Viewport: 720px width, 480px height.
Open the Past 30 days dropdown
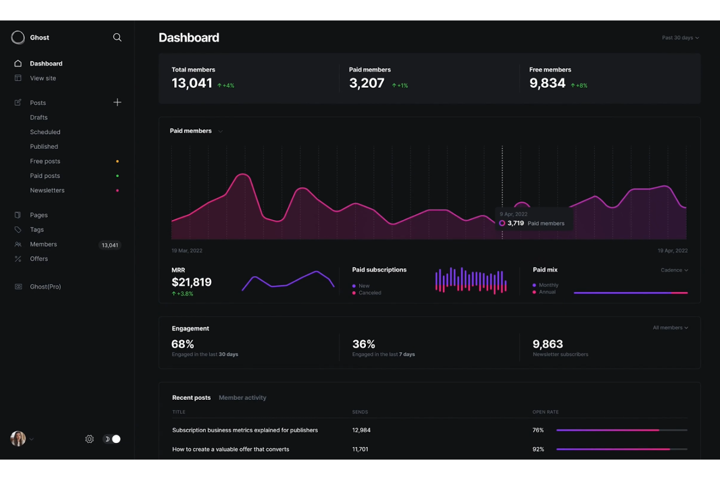coord(680,37)
